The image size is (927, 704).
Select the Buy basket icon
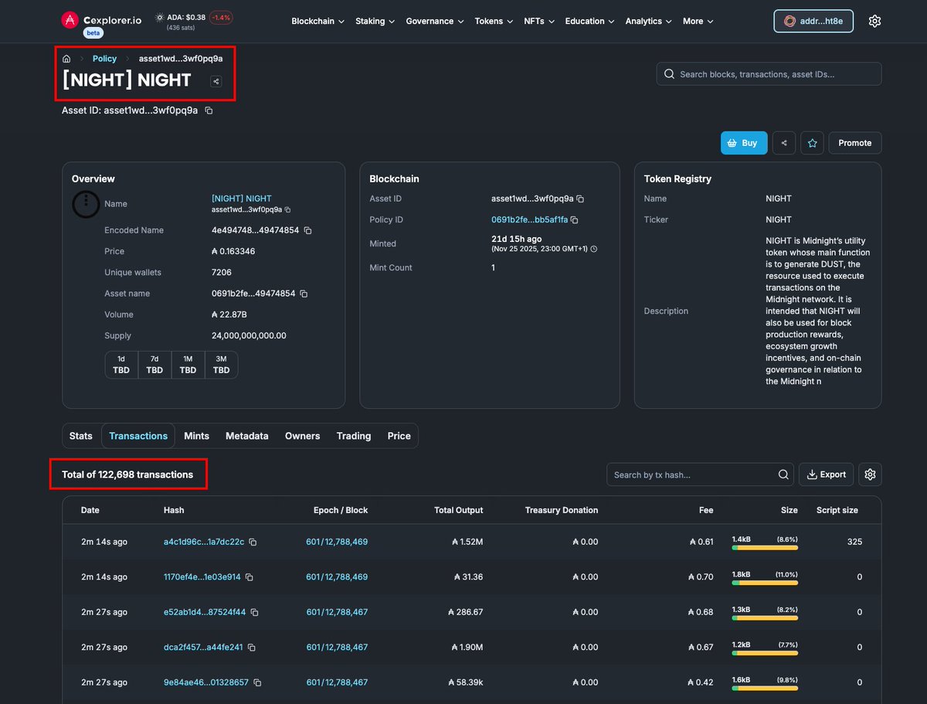(x=731, y=143)
